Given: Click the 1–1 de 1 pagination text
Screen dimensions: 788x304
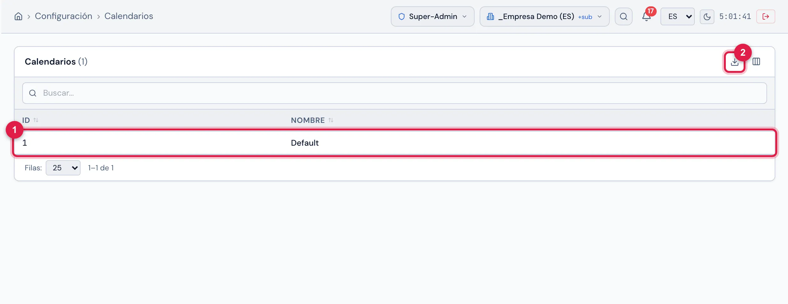Looking at the screenshot, I should tap(101, 168).
